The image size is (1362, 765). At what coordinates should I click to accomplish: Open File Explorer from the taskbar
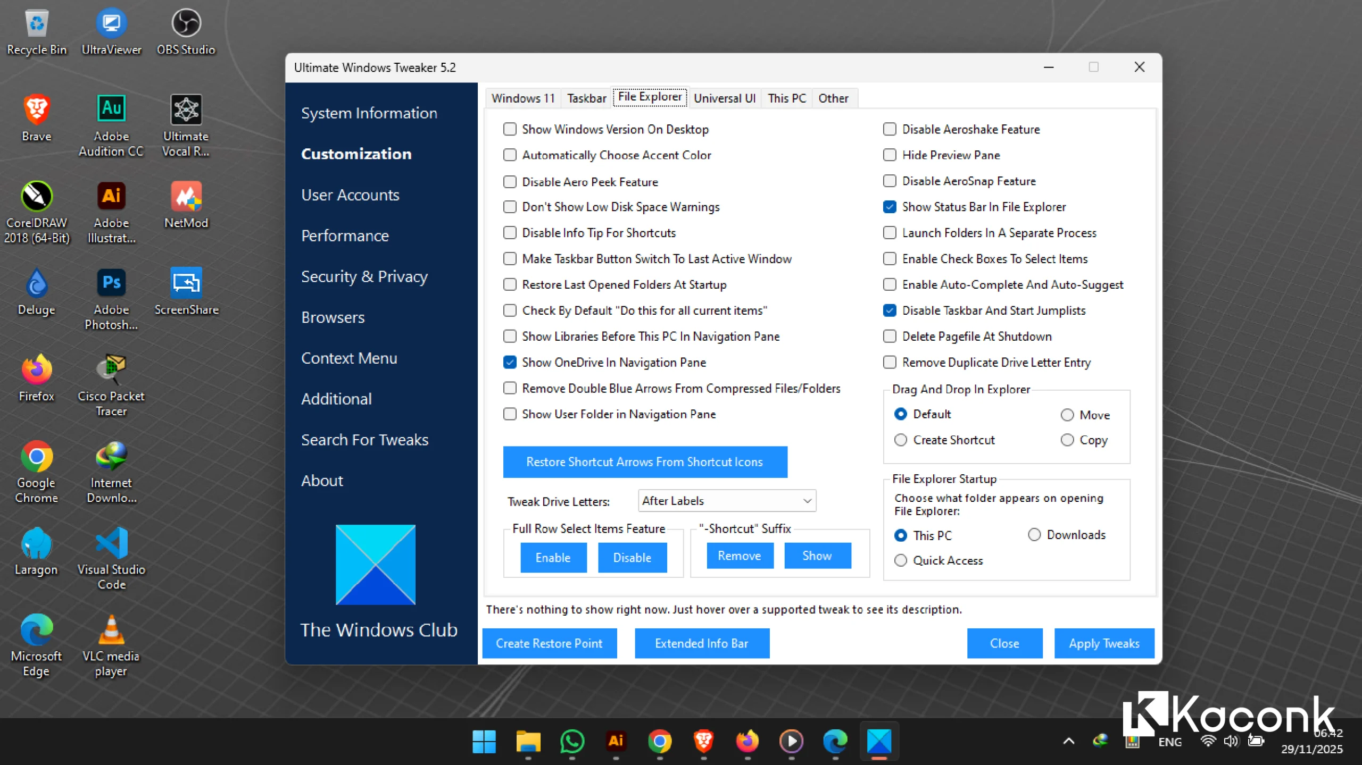[x=528, y=742]
